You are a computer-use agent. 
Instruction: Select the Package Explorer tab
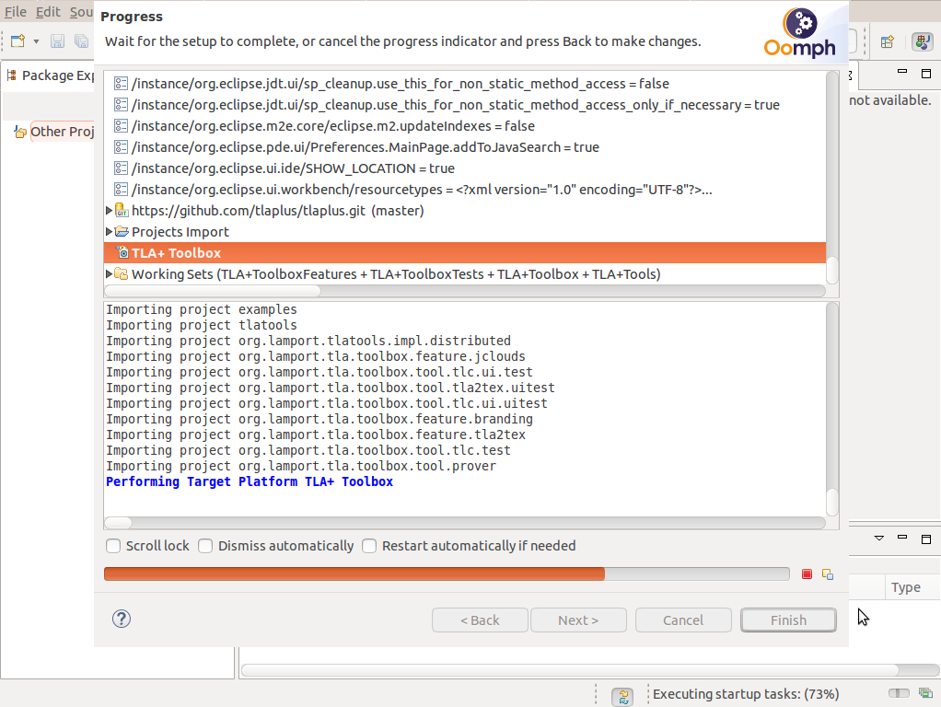(x=51, y=75)
